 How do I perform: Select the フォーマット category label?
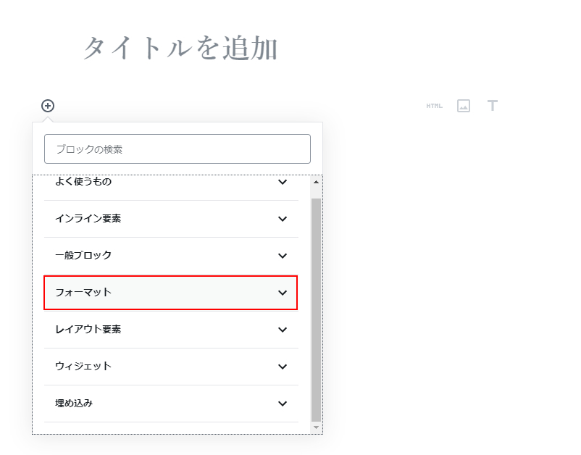pyautogui.click(x=83, y=293)
